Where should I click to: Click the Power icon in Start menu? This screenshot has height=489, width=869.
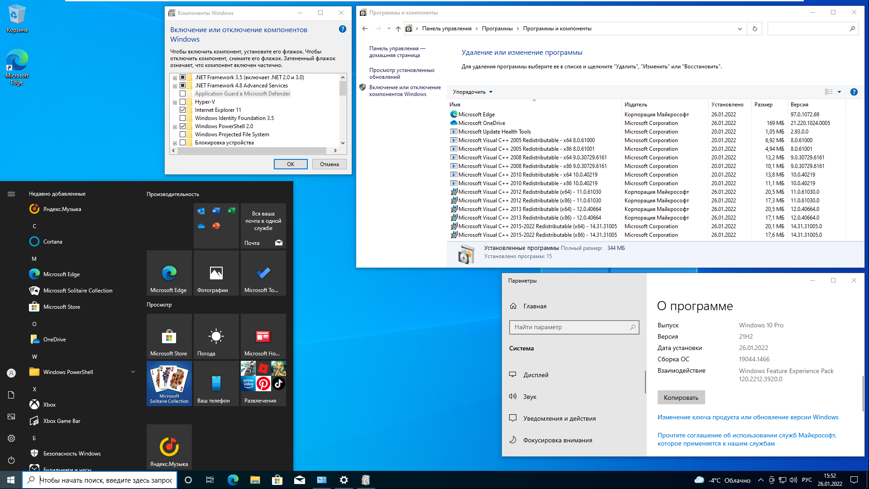(x=11, y=460)
